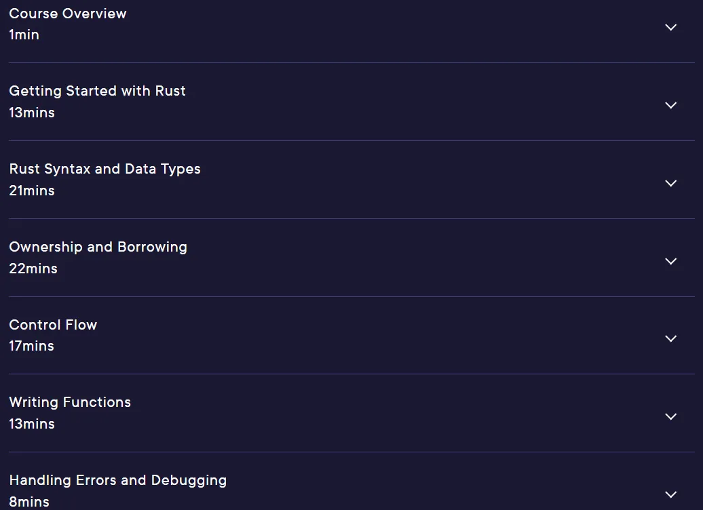The width and height of the screenshot is (703, 510).
Task: Expand Handling Errors and Debugging chevron
Action: coord(670,495)
